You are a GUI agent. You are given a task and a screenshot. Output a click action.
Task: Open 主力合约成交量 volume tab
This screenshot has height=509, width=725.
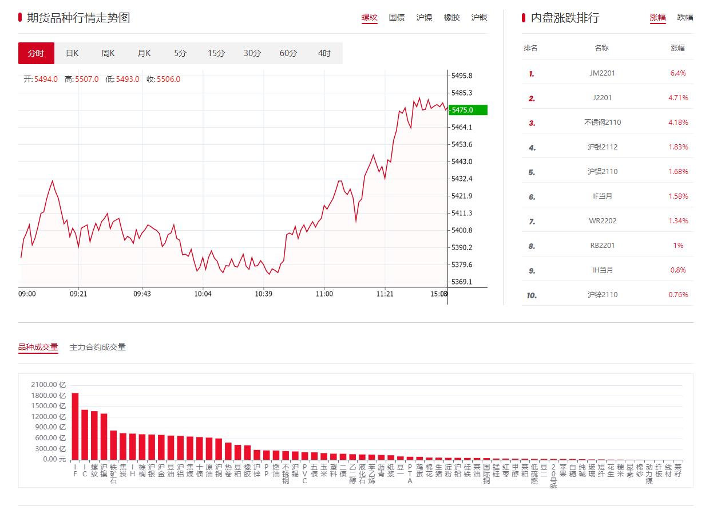pos(97,347)
